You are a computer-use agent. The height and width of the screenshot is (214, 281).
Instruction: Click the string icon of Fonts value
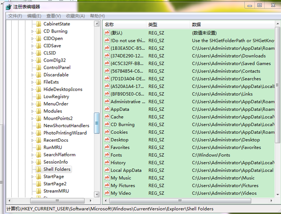pos(107,155)
